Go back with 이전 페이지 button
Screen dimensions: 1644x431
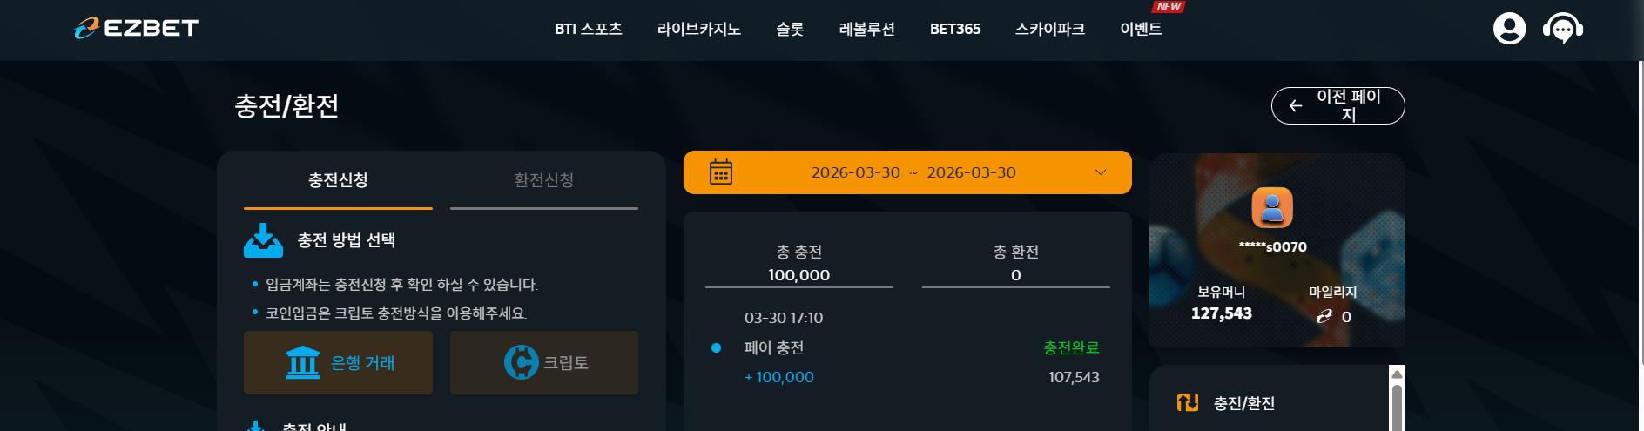point(1338,105)
